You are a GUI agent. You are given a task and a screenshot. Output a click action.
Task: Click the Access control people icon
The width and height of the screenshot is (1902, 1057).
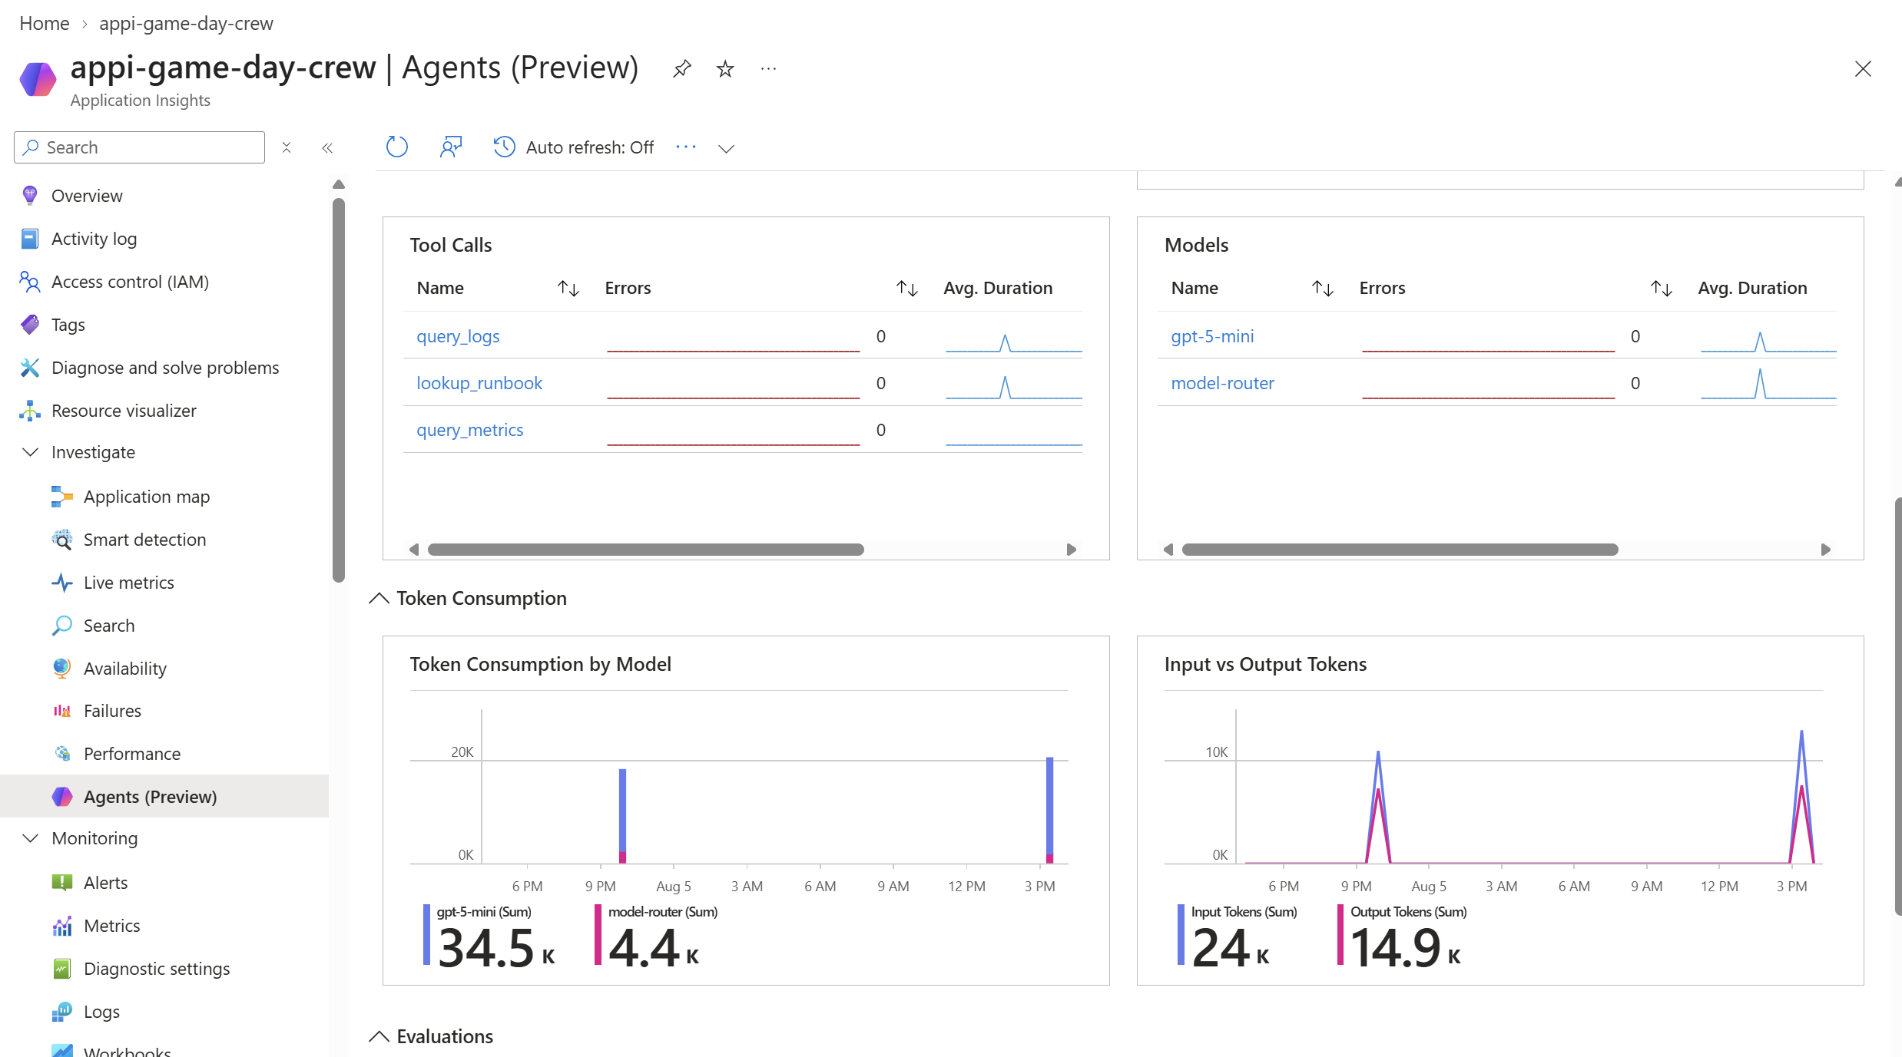[x=30, y=282]
